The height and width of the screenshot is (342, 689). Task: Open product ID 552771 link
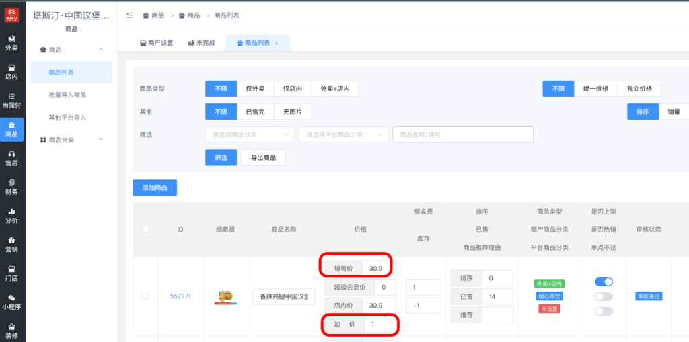pyautogui.click(x=180, y=296)
